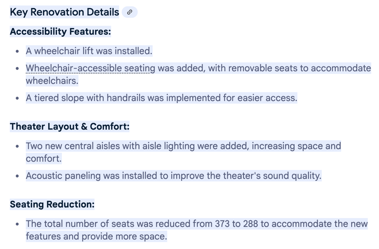Click the link icon beside Key Renovation Details

130,12
